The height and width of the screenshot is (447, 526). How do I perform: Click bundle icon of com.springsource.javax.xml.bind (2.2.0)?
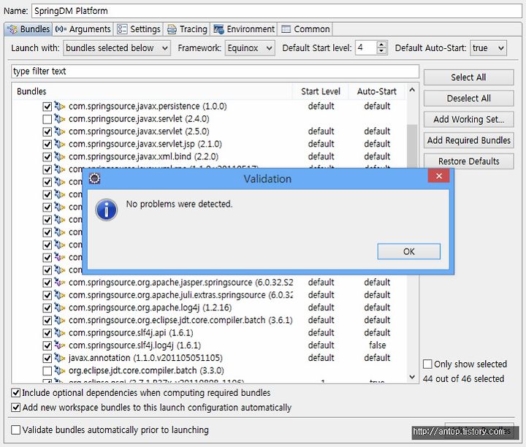click(x=60, y=156)
